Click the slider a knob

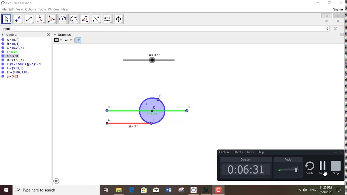pyautogui.click(x=152, y=60)
